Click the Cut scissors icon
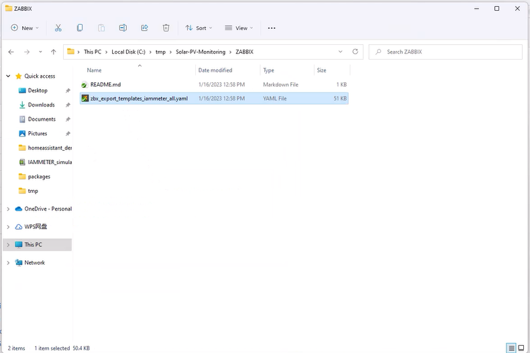 (58, 28)
